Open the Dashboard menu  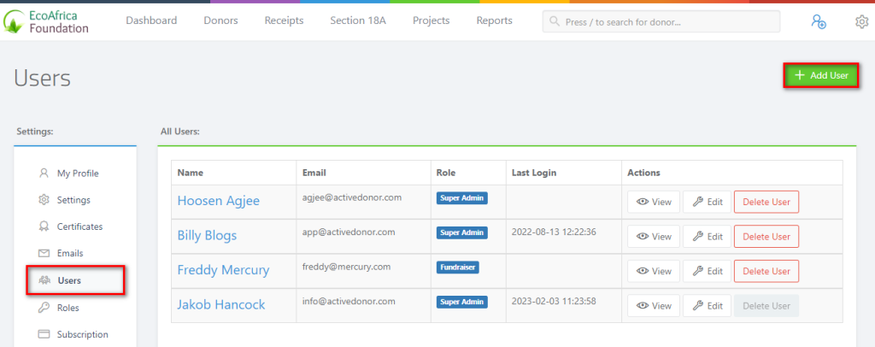[x=151, y=21]
